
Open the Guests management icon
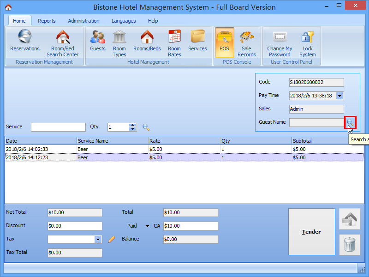point(98,40)
